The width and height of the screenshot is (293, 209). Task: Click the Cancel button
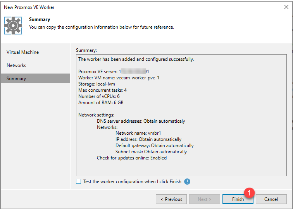point(271,199)
